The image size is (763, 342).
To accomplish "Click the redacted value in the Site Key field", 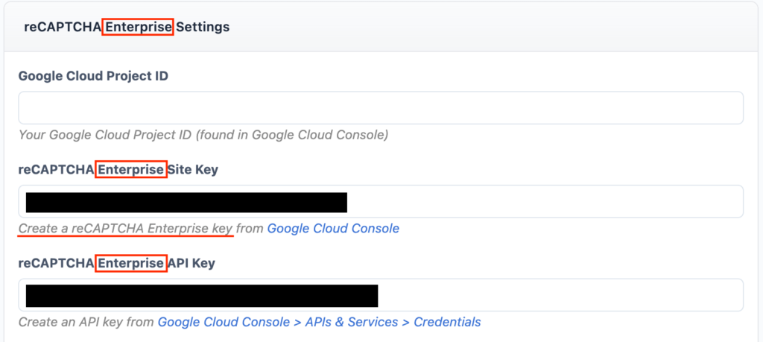I will (186, 202).
